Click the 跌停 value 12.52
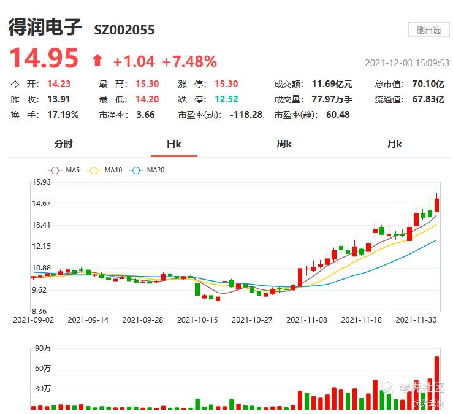 pyautogui.click(x=226, y=99)
